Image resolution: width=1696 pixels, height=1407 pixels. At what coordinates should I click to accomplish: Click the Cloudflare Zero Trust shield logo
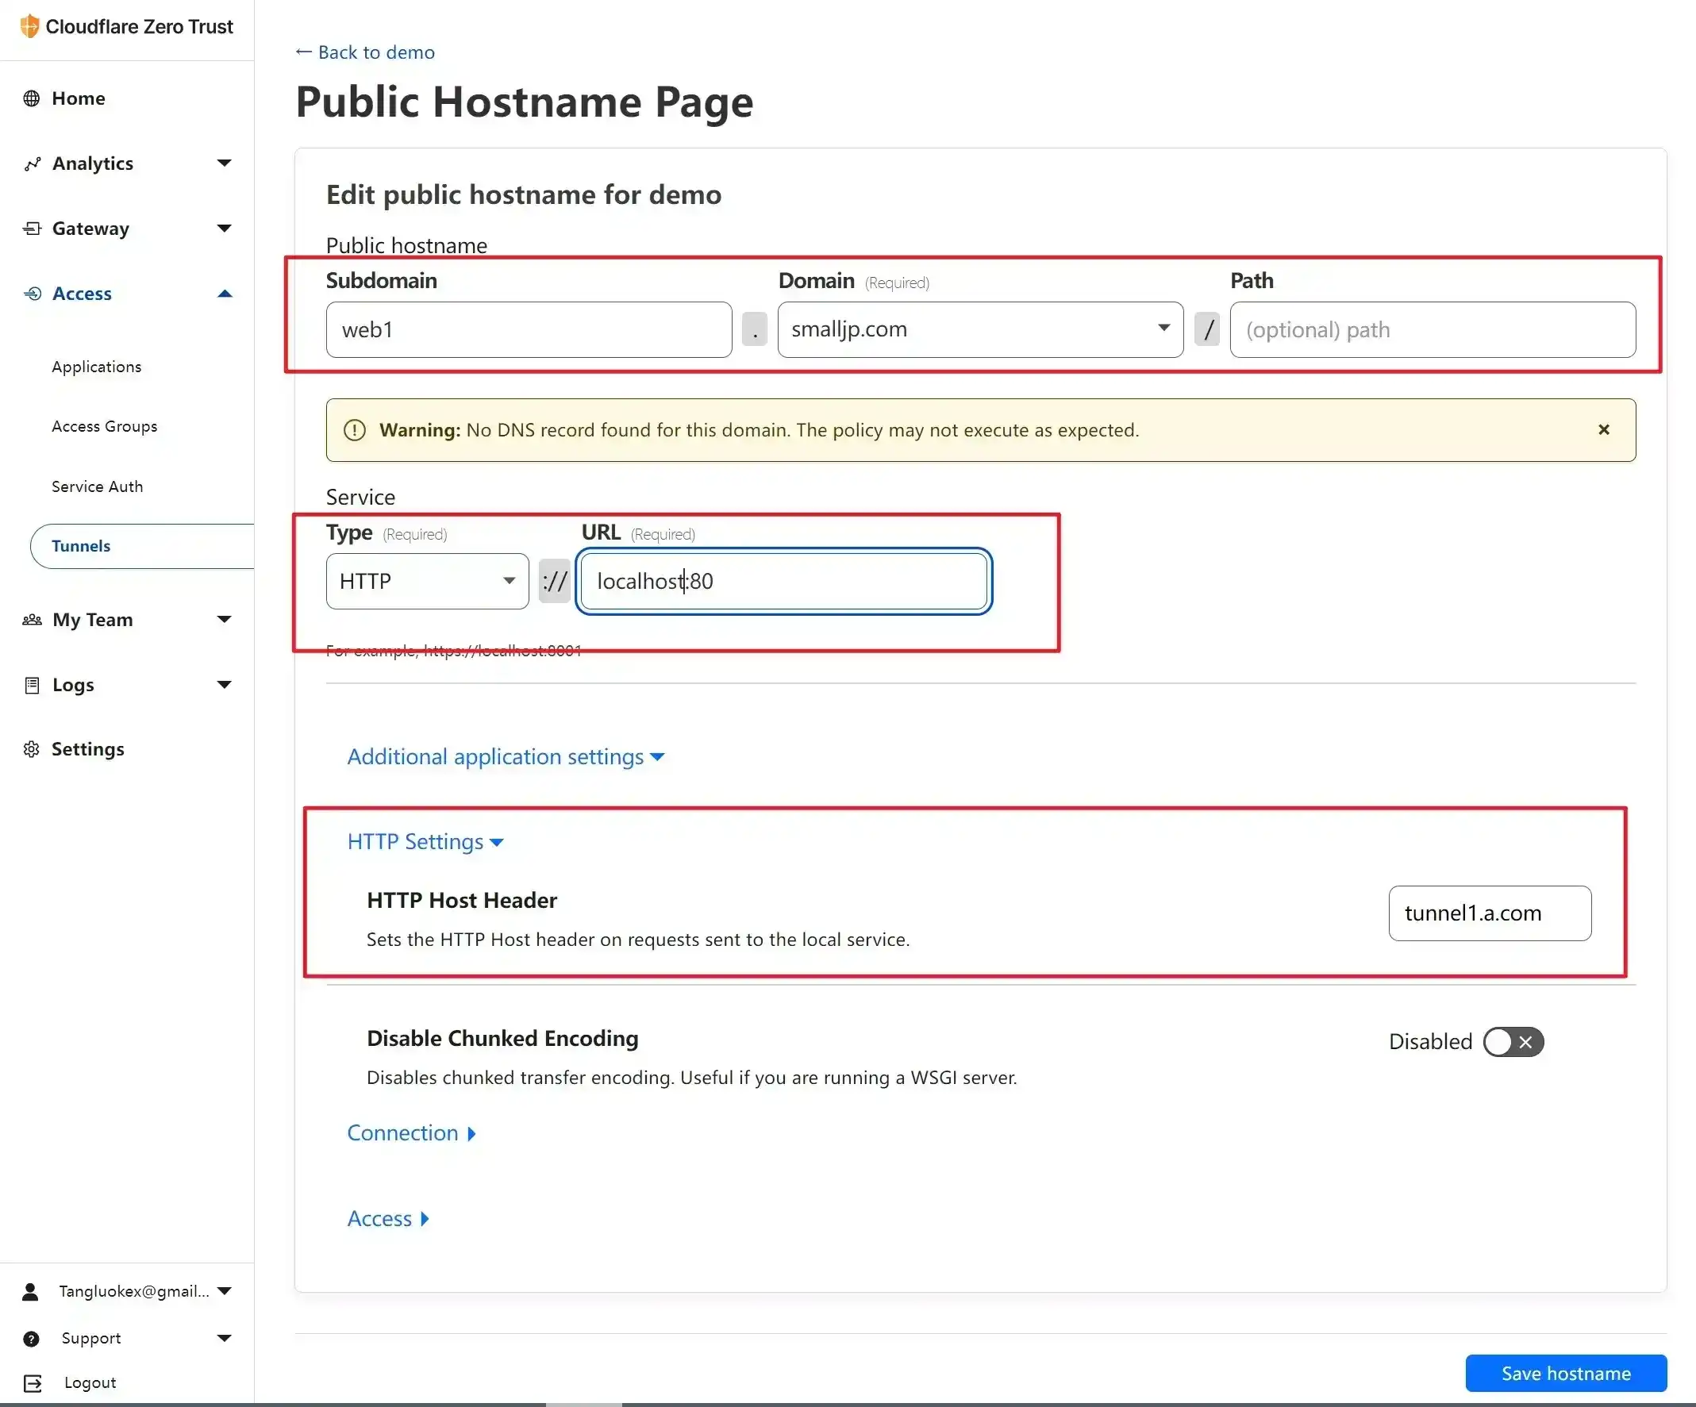30,26
